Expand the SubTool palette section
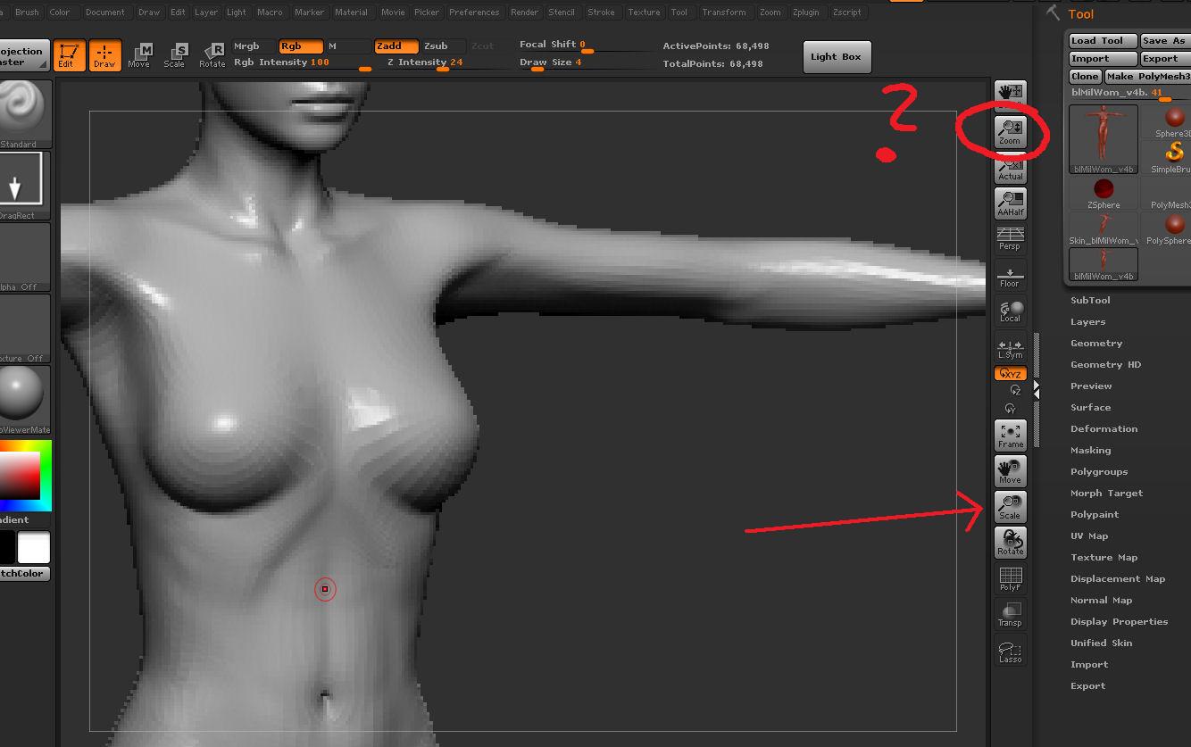The width and height of the screenshot is (1191, 747). (x=1090, y=301)
